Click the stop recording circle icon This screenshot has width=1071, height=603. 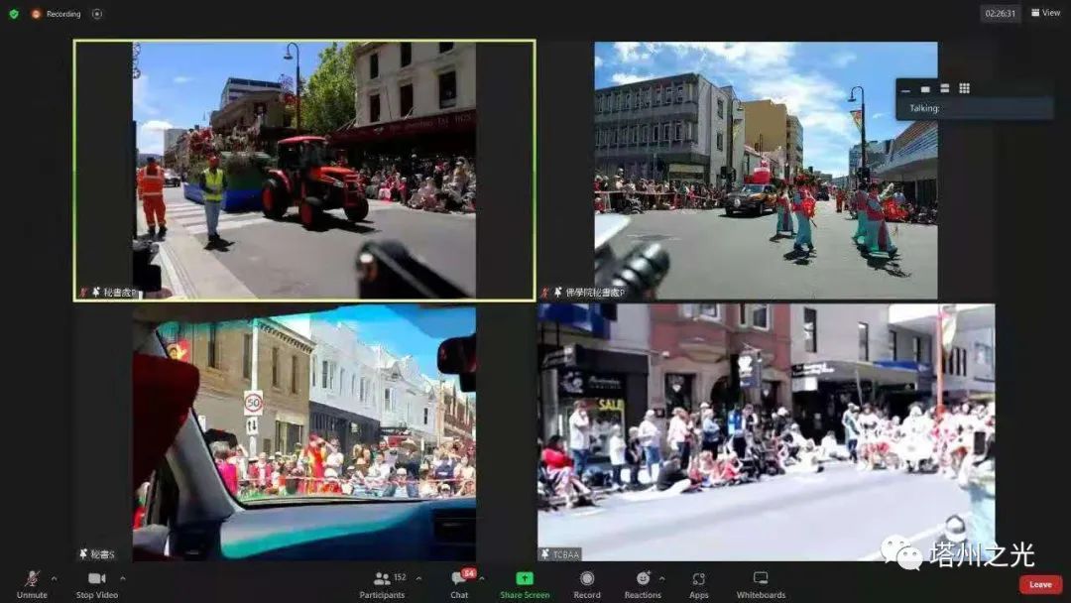(97, 14)
